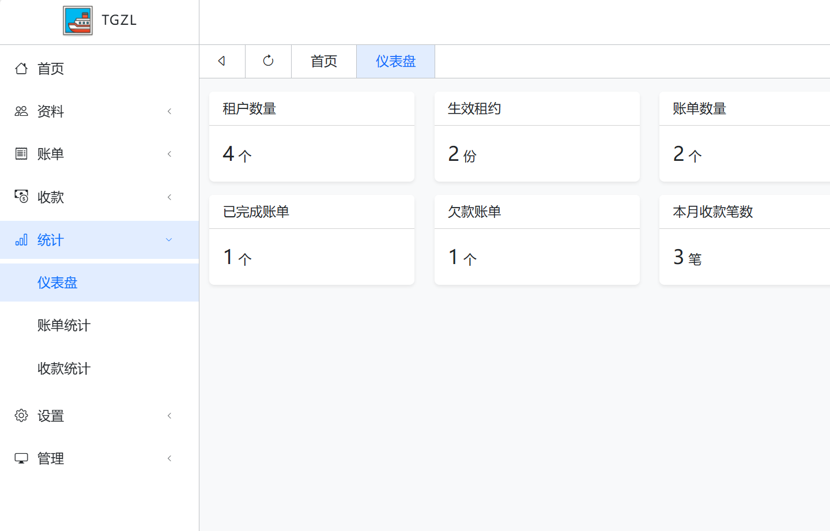Click the 本月收款笔数 card title

tap(713, 212)
